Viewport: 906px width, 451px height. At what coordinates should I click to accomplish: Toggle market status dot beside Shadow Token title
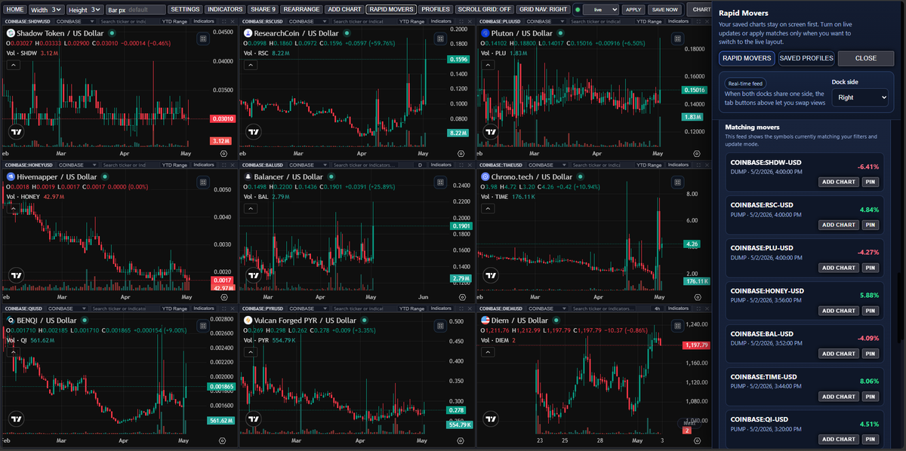pyautogui.click(x=112, y=33)
